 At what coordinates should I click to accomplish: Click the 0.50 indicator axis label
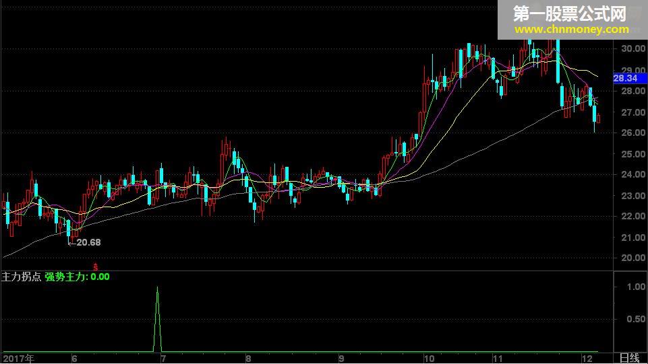pyautogui.click(x=636, y=319)
